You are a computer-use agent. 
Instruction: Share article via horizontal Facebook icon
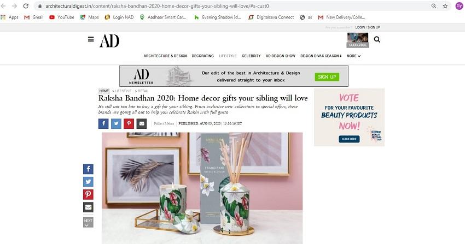pos(103,123)
